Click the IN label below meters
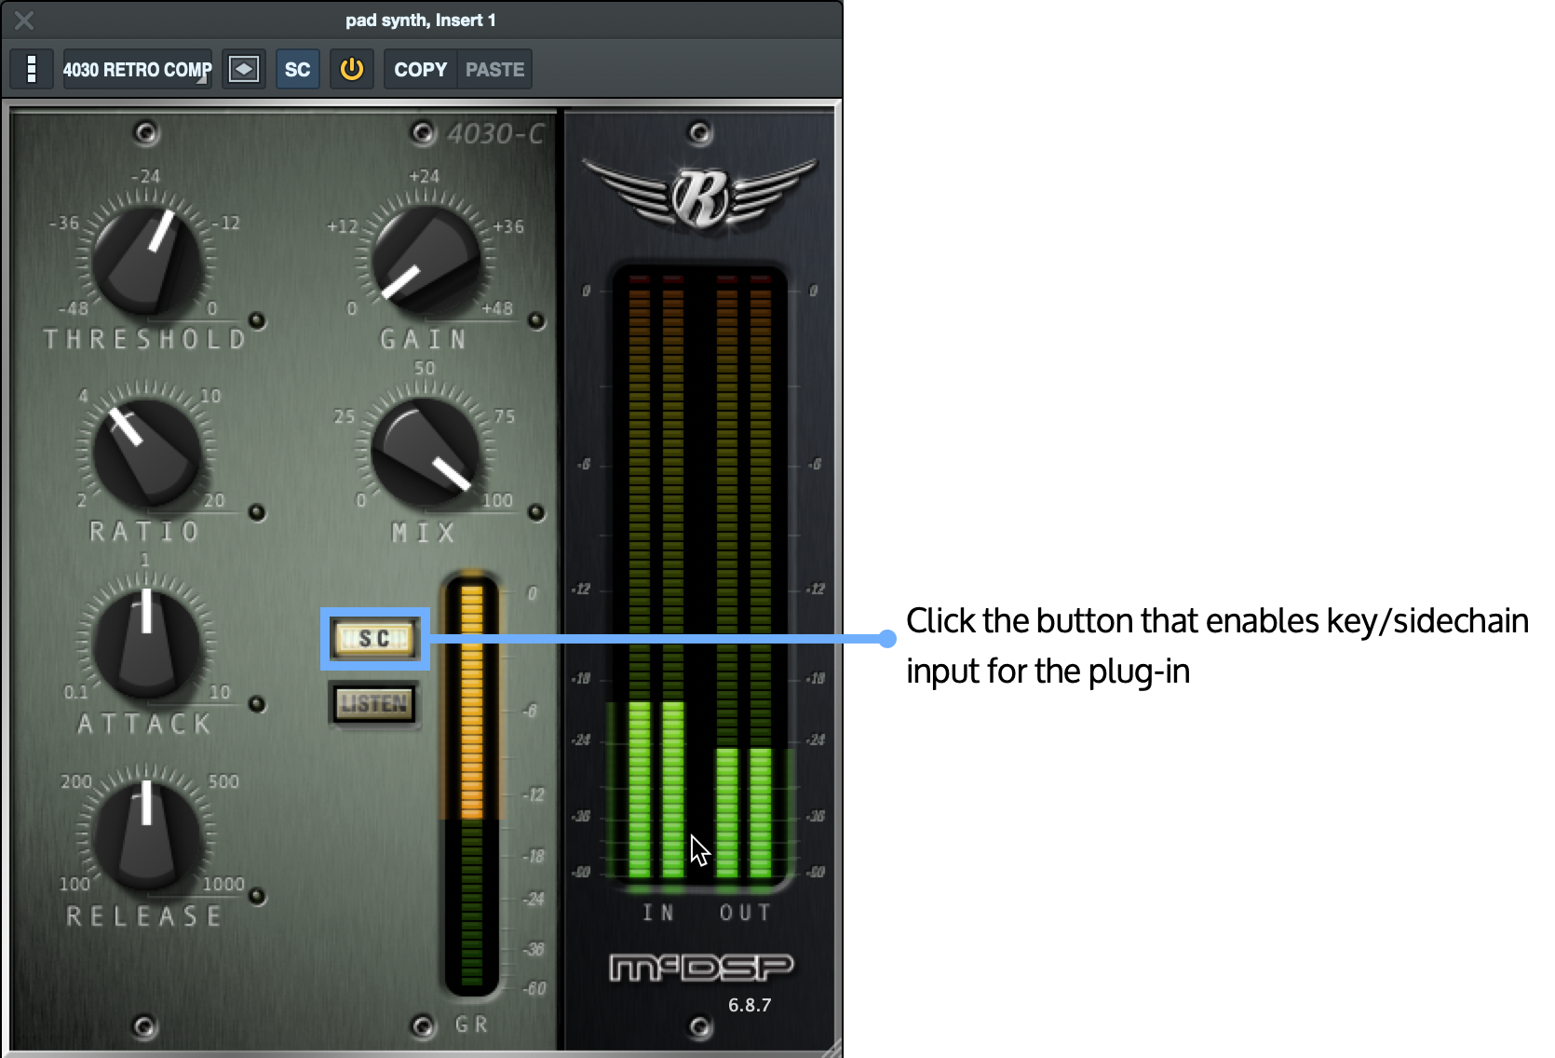Image resolution: width=1555 pixels, height=1058 pixels. point(658,913)
